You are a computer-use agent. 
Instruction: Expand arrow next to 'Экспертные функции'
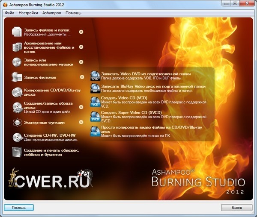[x=81, y=123]
